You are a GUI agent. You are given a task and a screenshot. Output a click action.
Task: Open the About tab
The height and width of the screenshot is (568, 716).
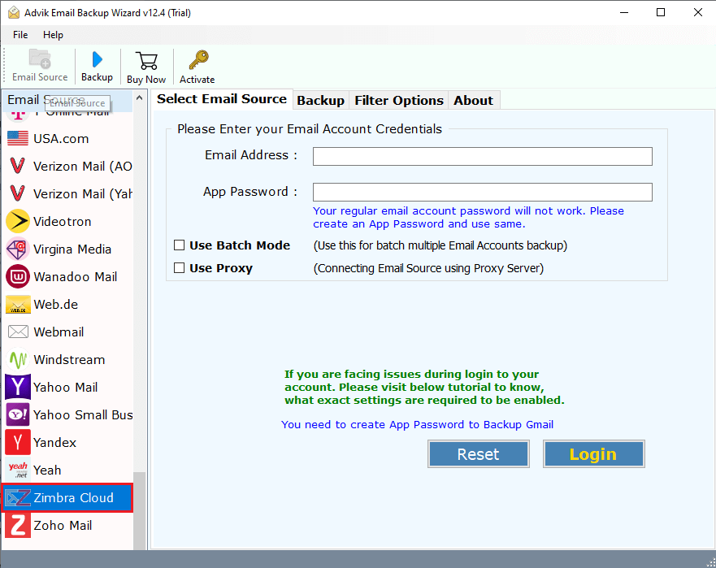coord(473,101)
